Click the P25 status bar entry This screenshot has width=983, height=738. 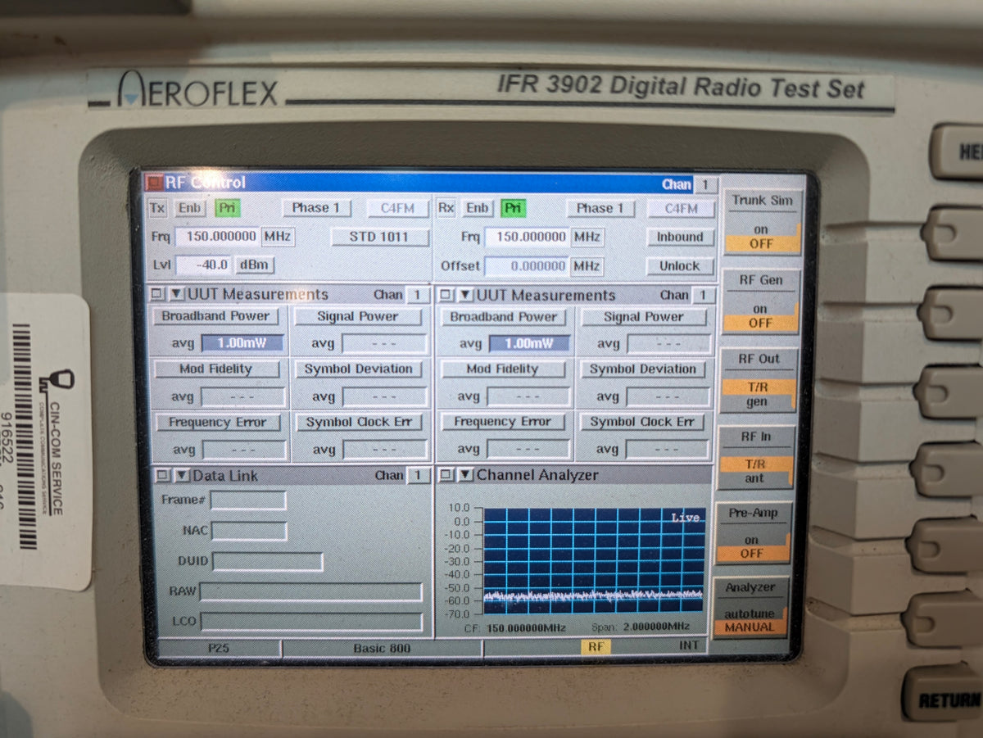(219, 648)
